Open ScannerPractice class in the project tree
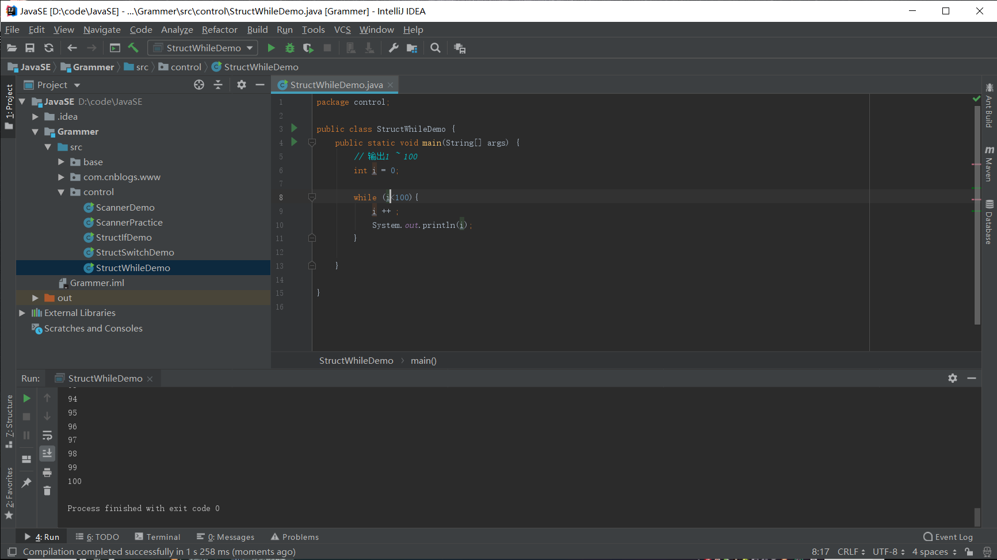The height and width of the screenshot is (560, 997). (129, 223)
